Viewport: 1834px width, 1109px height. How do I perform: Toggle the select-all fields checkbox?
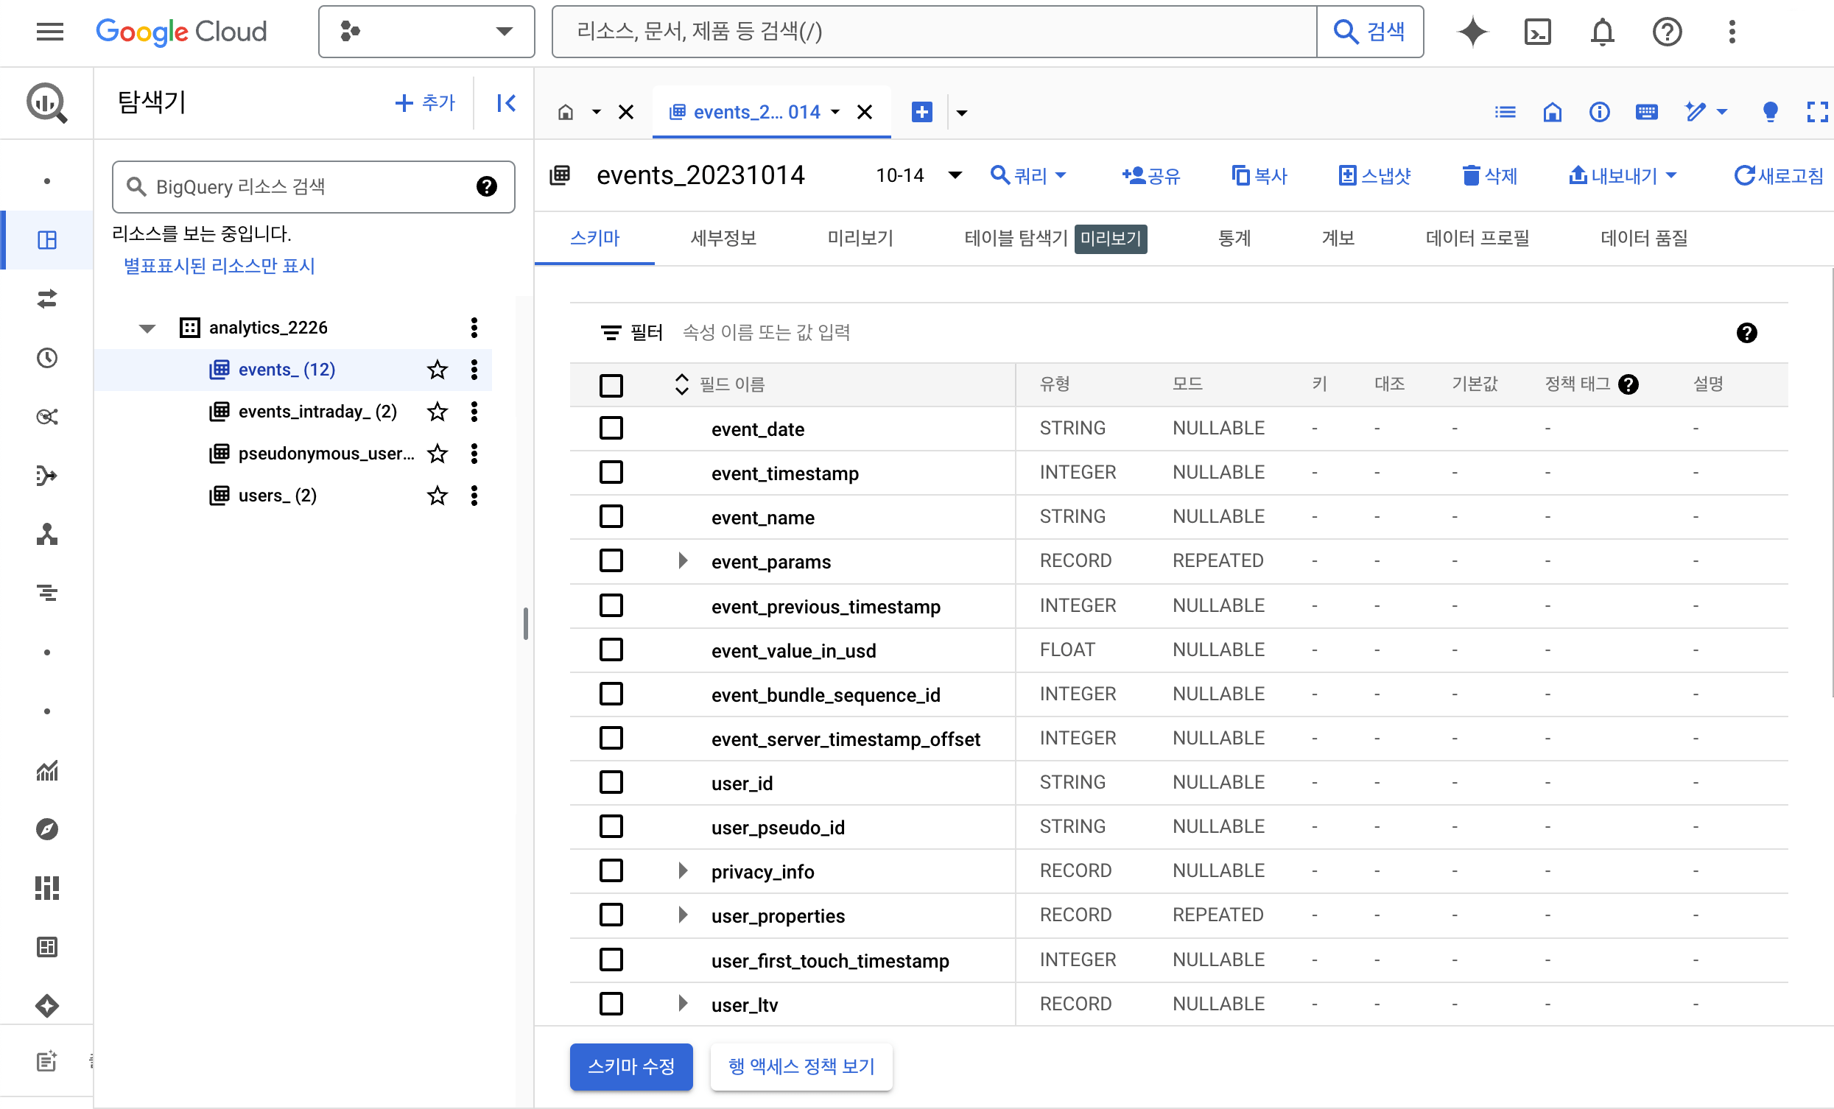click(x=611, y=385)
